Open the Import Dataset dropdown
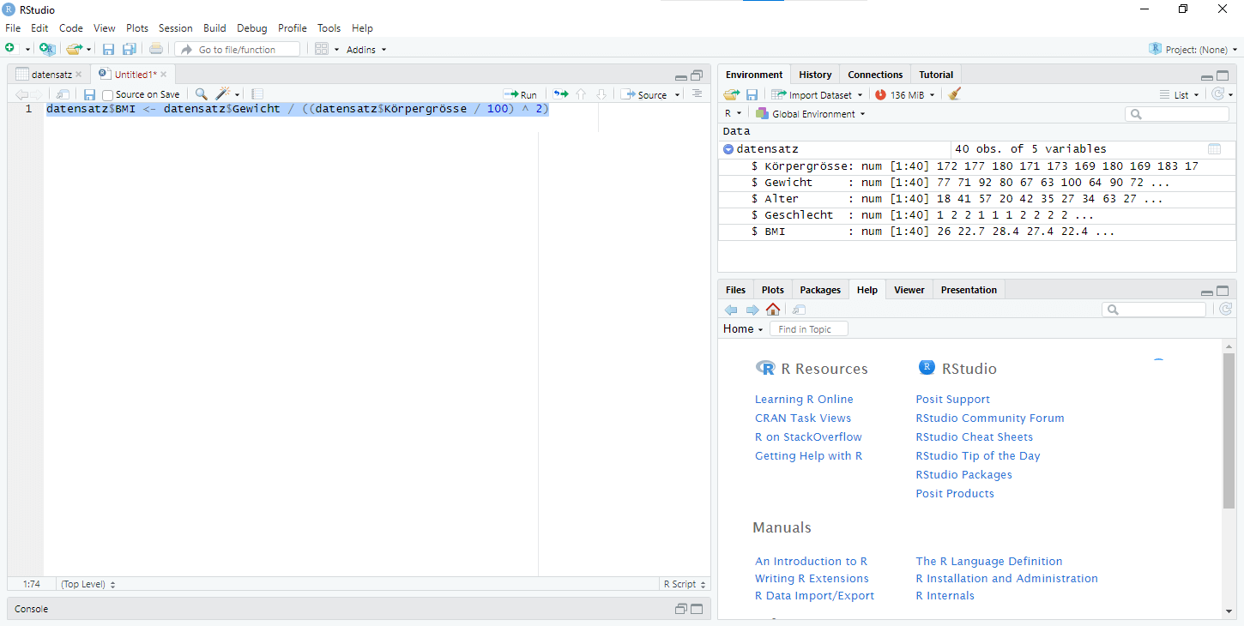 tap(817, 95)
